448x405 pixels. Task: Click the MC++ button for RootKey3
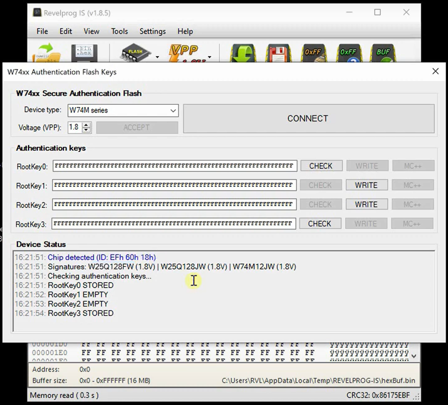pyautogui.click(x=412, y=224)
